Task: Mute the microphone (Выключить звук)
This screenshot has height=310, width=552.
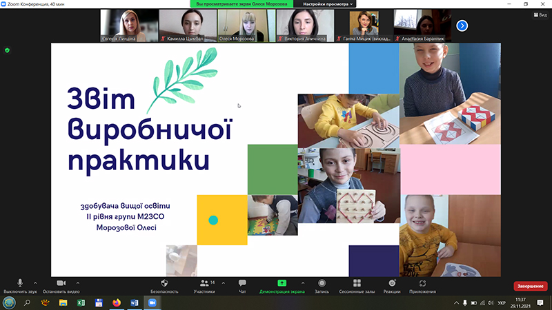Action: pyautogui.click(x=19, y=283)
